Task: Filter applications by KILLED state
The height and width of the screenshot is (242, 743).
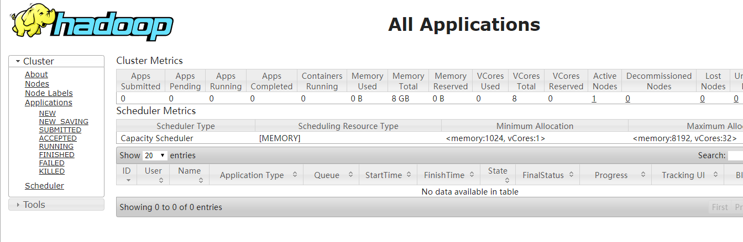Action: pos(52,171)
